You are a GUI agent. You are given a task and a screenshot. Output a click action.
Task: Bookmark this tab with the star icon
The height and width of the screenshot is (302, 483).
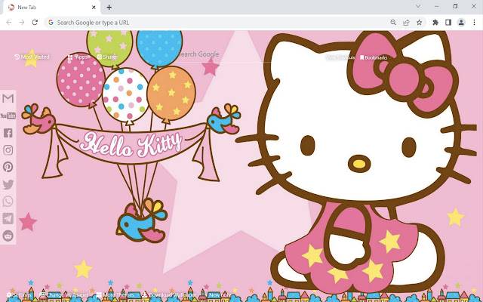[420, 23]
